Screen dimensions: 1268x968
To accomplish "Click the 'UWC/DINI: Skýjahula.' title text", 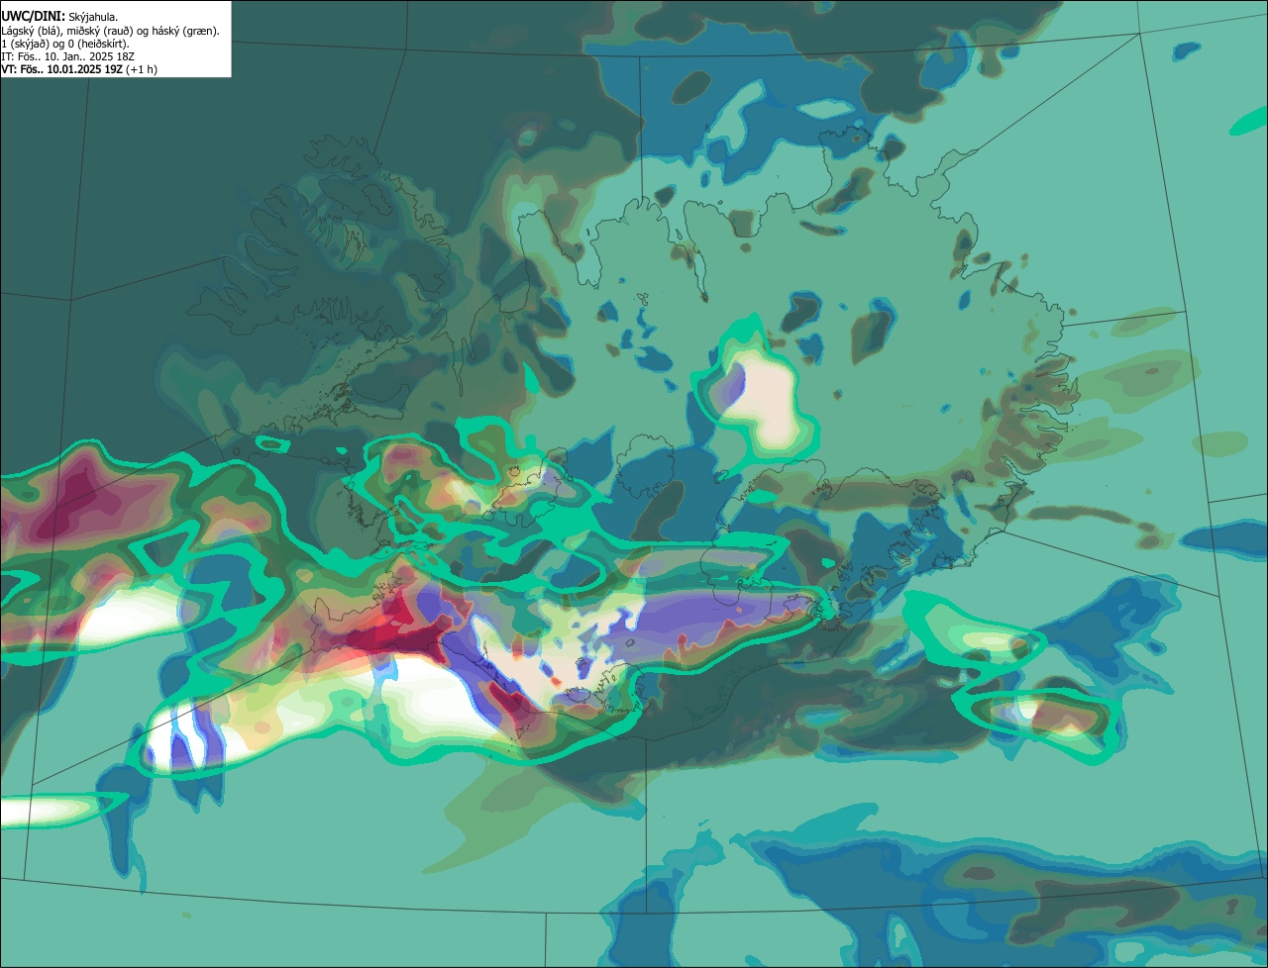I will pos(59,16).
